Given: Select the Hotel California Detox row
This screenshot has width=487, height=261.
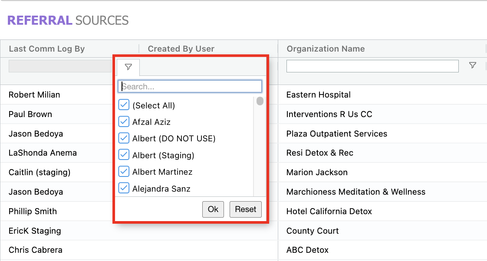Looking at the screenshot, I should pyautogui.click(x=329, y=211).
